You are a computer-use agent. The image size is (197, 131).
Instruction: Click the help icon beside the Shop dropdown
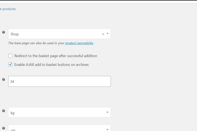coord(4,32)
